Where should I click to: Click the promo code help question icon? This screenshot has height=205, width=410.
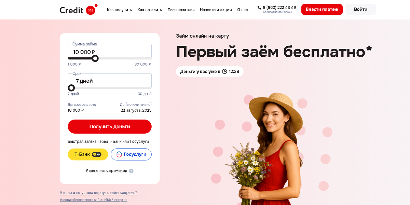(131, 171)
